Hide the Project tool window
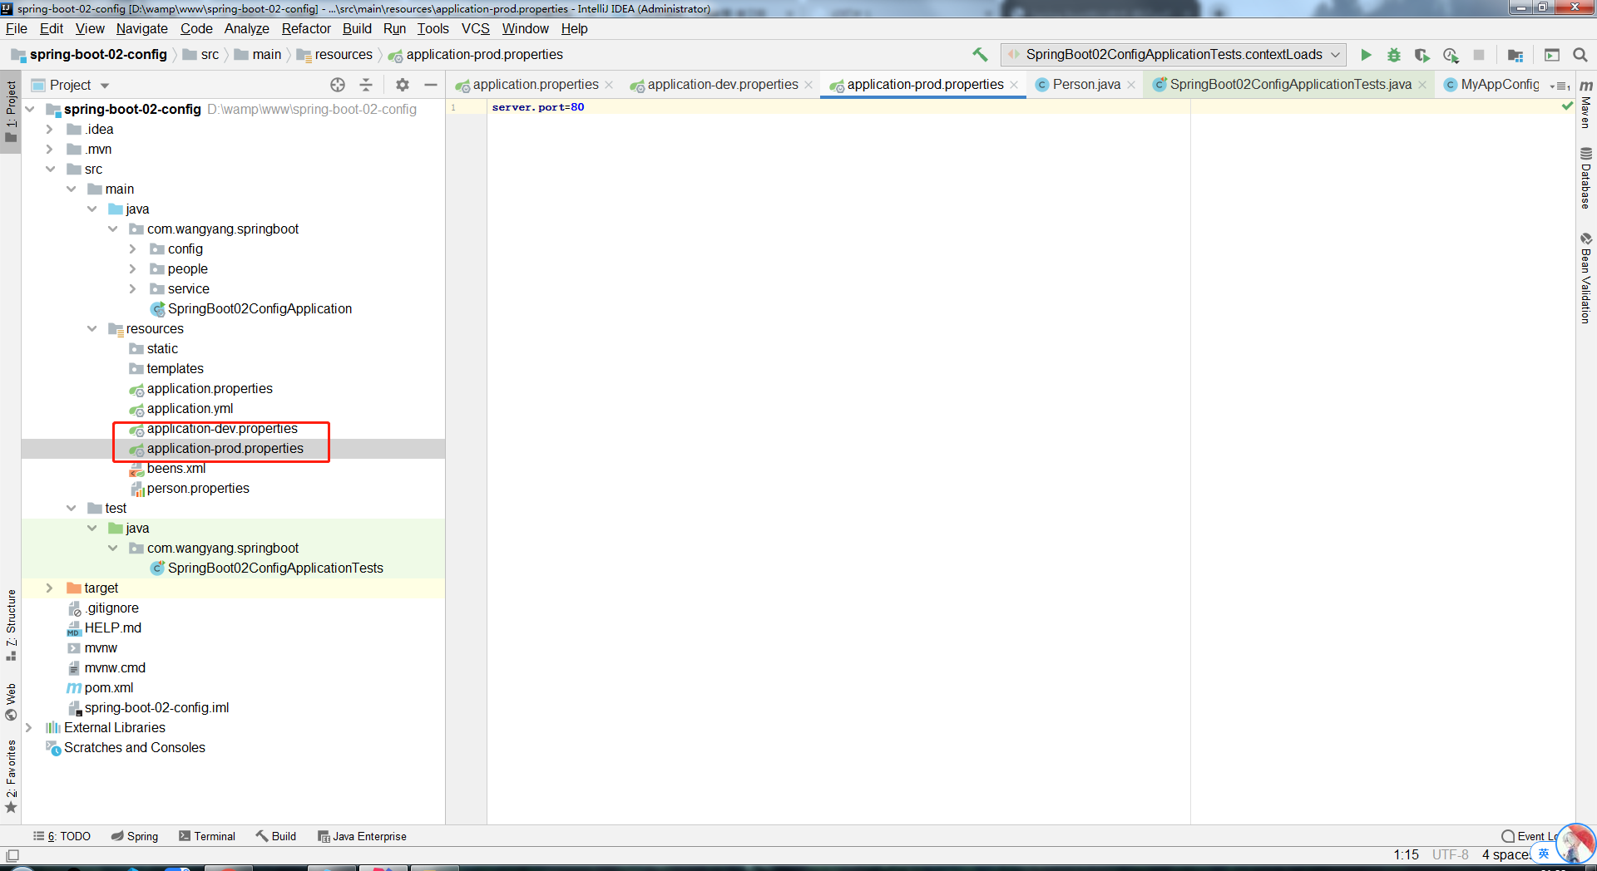1597x871 pixels. pyautogui.click(x=431, y=85)
